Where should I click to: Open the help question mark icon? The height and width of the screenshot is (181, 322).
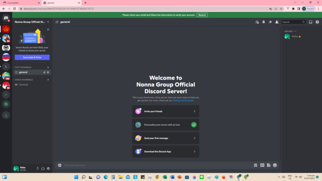tap(317, 22)
